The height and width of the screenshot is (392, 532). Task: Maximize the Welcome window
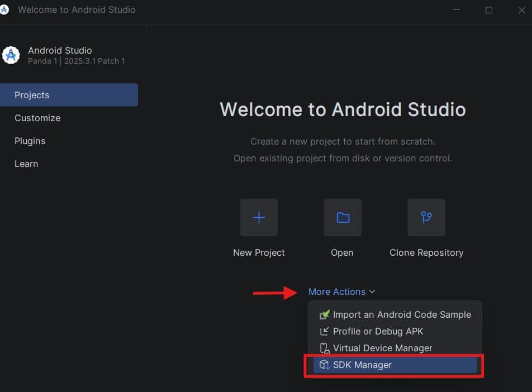tap(489, 10)
